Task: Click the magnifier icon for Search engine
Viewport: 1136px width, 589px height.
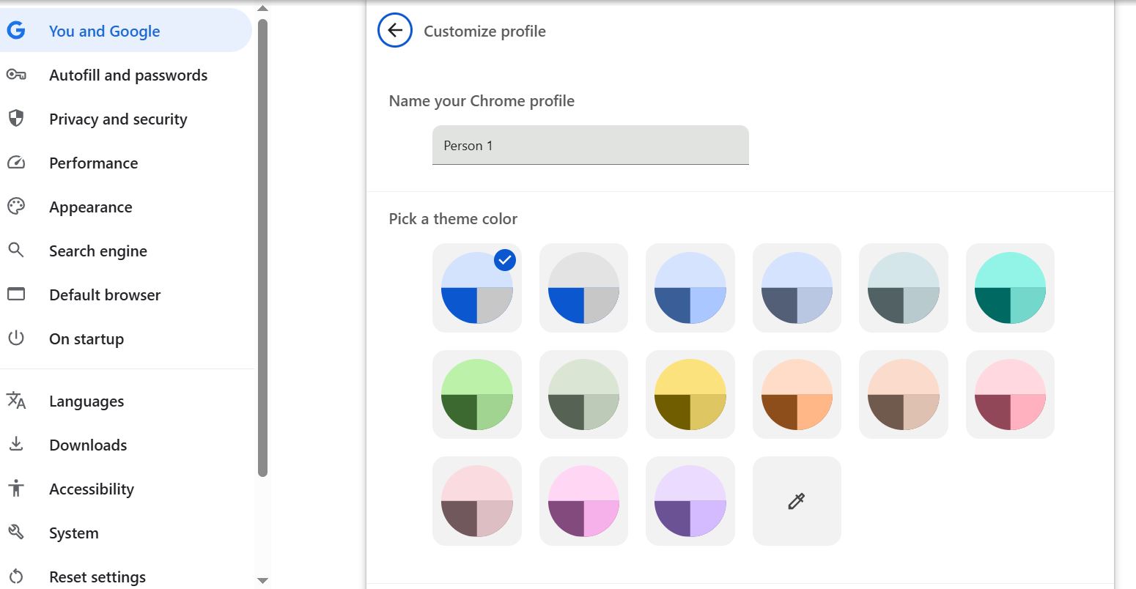Action: click(x=16, y=251)
